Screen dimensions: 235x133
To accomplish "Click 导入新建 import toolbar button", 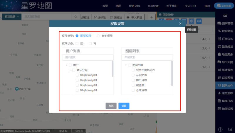I will (135, 18).
